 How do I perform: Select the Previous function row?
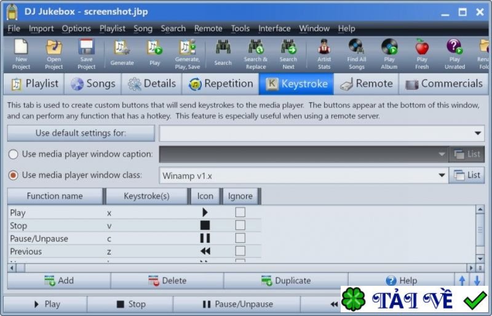tap(135, 251)
